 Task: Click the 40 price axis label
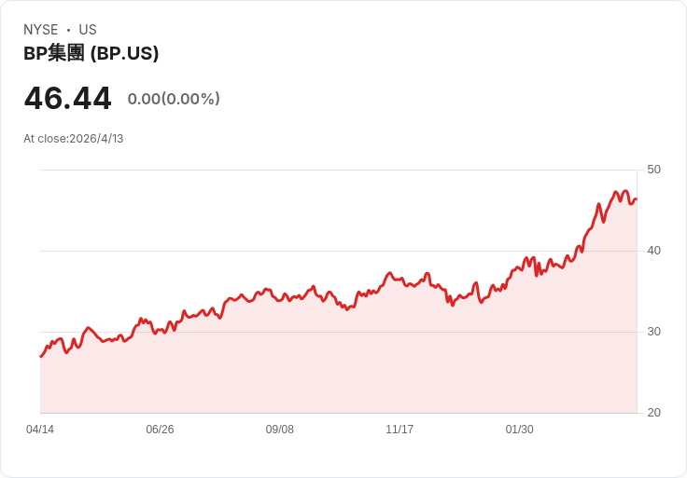tap(653, 251)
